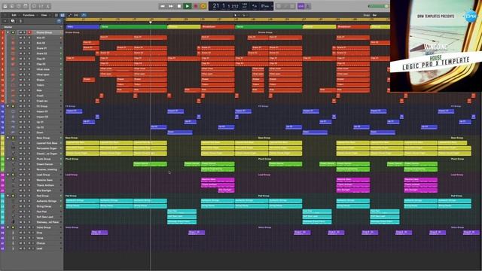Open the View menu in tracks area
The height and width of the screenshot is (271, 482).
point(44,15)
